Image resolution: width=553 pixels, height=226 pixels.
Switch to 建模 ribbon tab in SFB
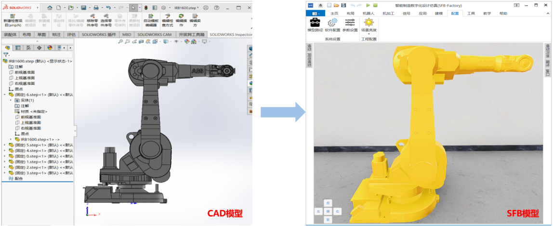438,13
